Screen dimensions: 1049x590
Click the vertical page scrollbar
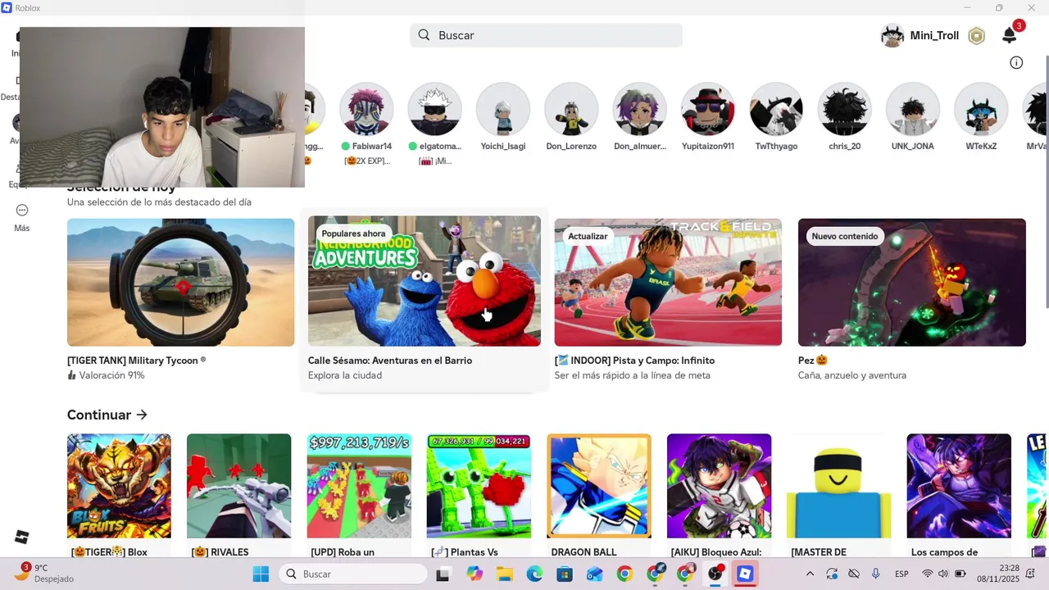click(1046, 180)
